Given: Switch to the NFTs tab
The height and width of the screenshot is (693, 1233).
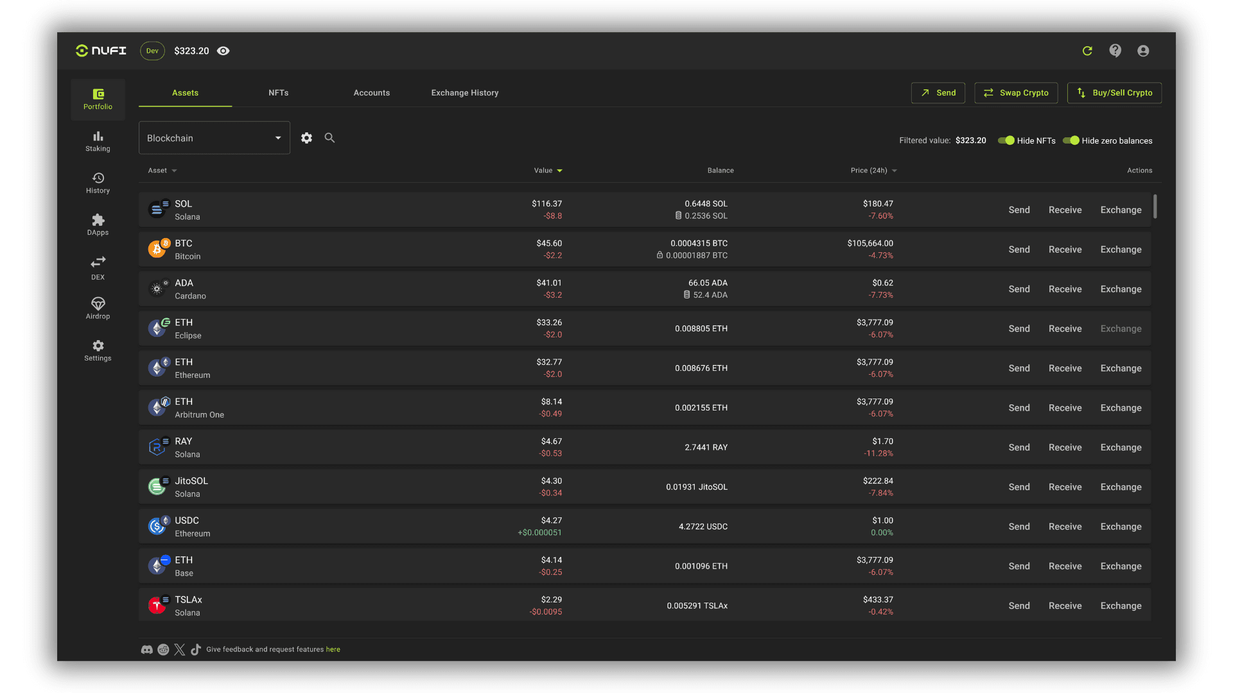Looking at the screenshot, I should tap(278, 93).
